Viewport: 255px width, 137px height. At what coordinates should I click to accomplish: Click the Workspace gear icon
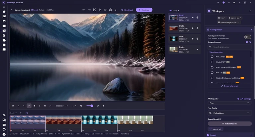(209, 11)
